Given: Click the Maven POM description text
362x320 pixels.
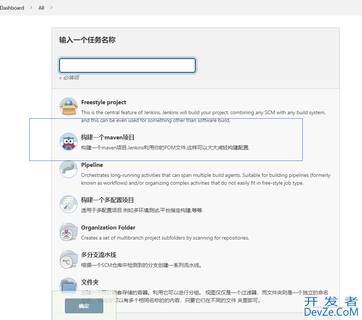Looking at the screenshot, I should click(x=165, y=148).
